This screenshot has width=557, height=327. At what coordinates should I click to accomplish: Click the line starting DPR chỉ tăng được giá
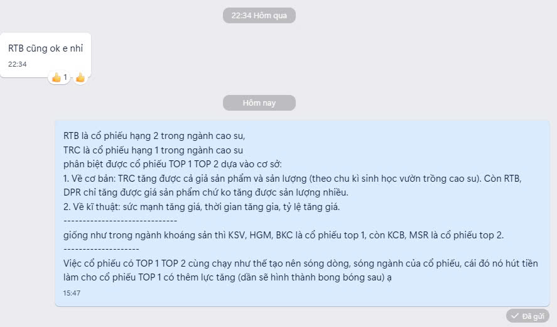[206, 192]
